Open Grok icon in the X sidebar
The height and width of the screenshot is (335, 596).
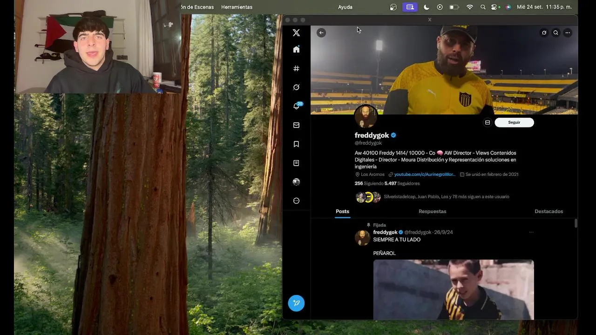[296, 87]
